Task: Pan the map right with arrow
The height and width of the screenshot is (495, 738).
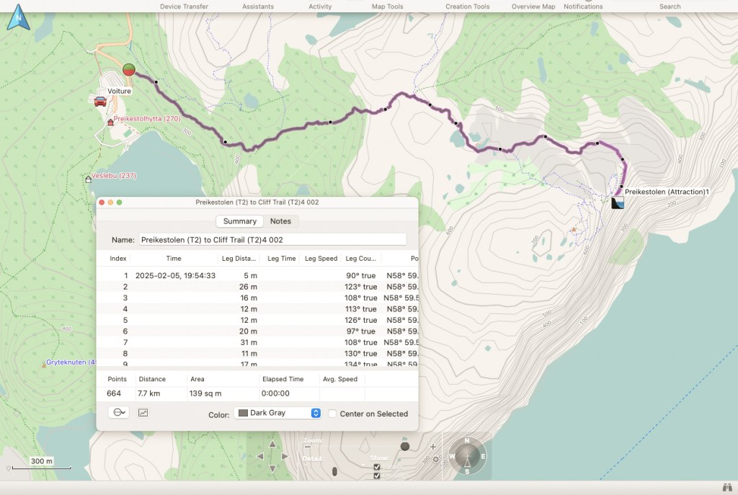Action: pyautogui.click(x=284, y=456)
